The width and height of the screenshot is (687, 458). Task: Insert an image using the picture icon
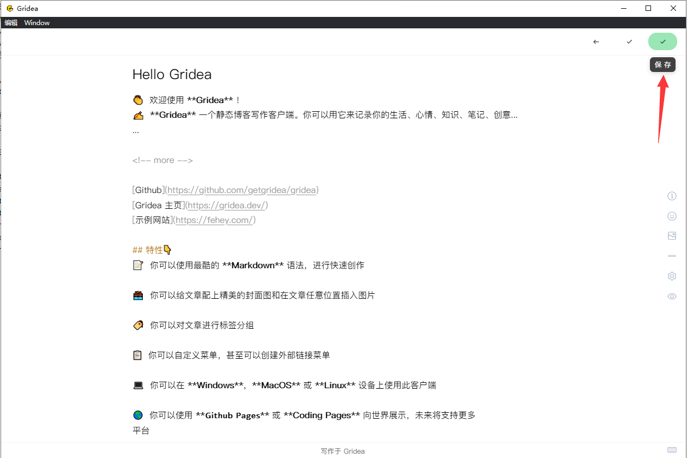(672, 236)
